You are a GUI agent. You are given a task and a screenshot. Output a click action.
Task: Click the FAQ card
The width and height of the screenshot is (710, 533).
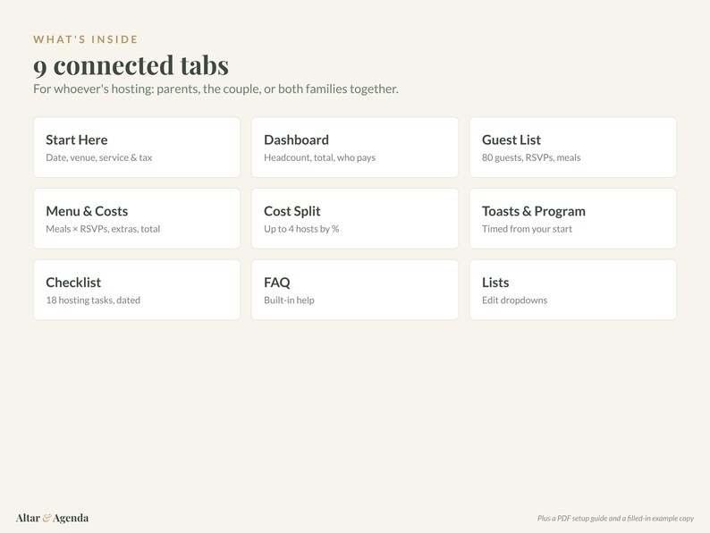(355, 290)
